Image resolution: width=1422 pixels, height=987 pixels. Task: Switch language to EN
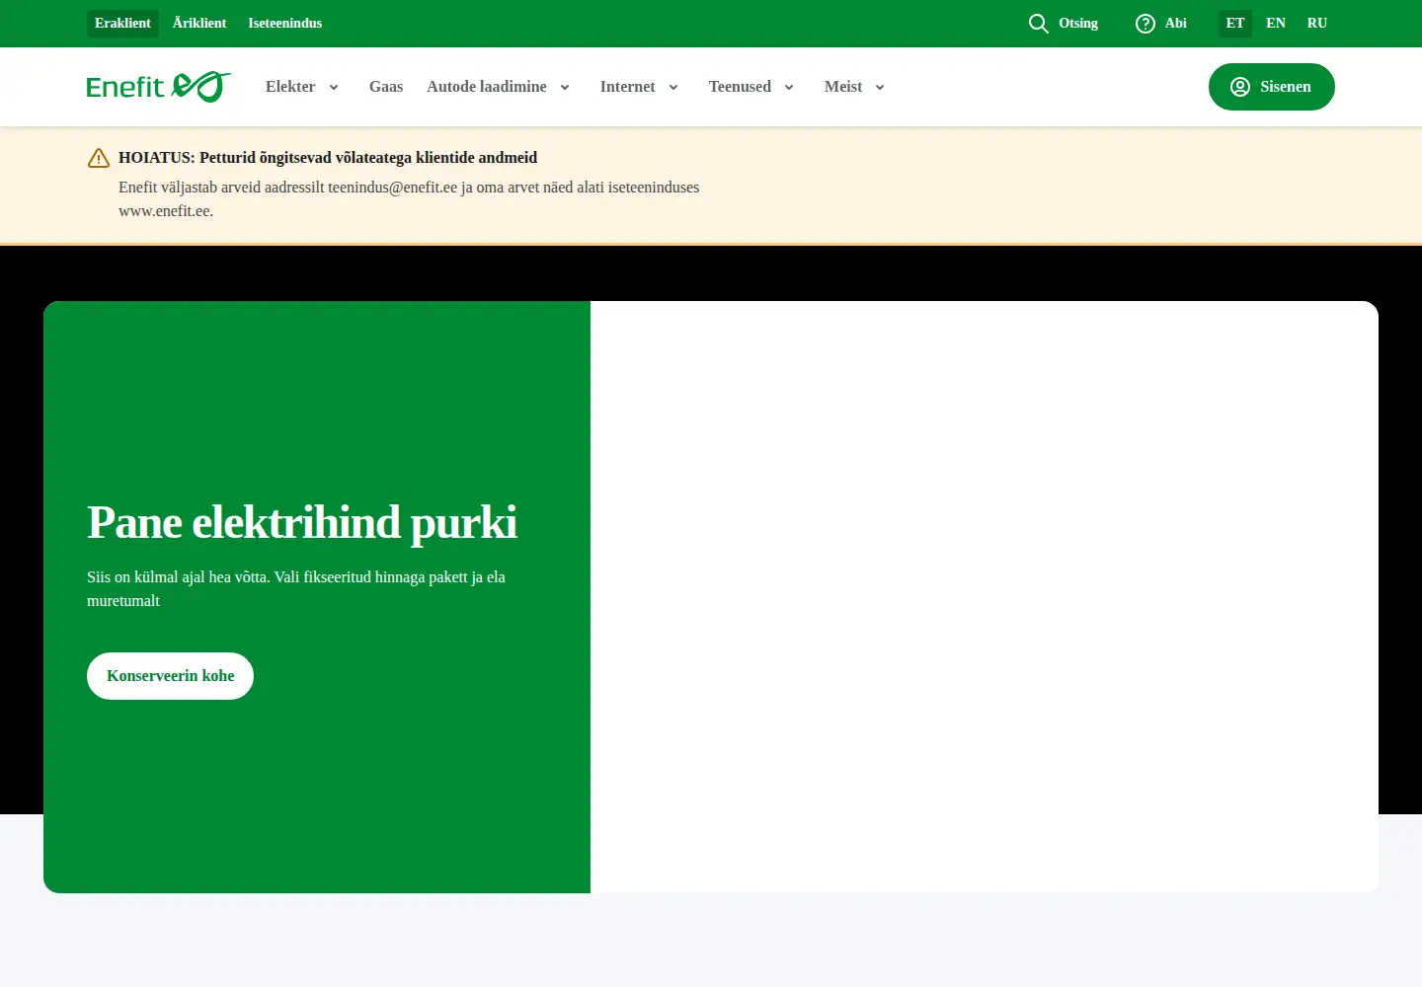1276,24
